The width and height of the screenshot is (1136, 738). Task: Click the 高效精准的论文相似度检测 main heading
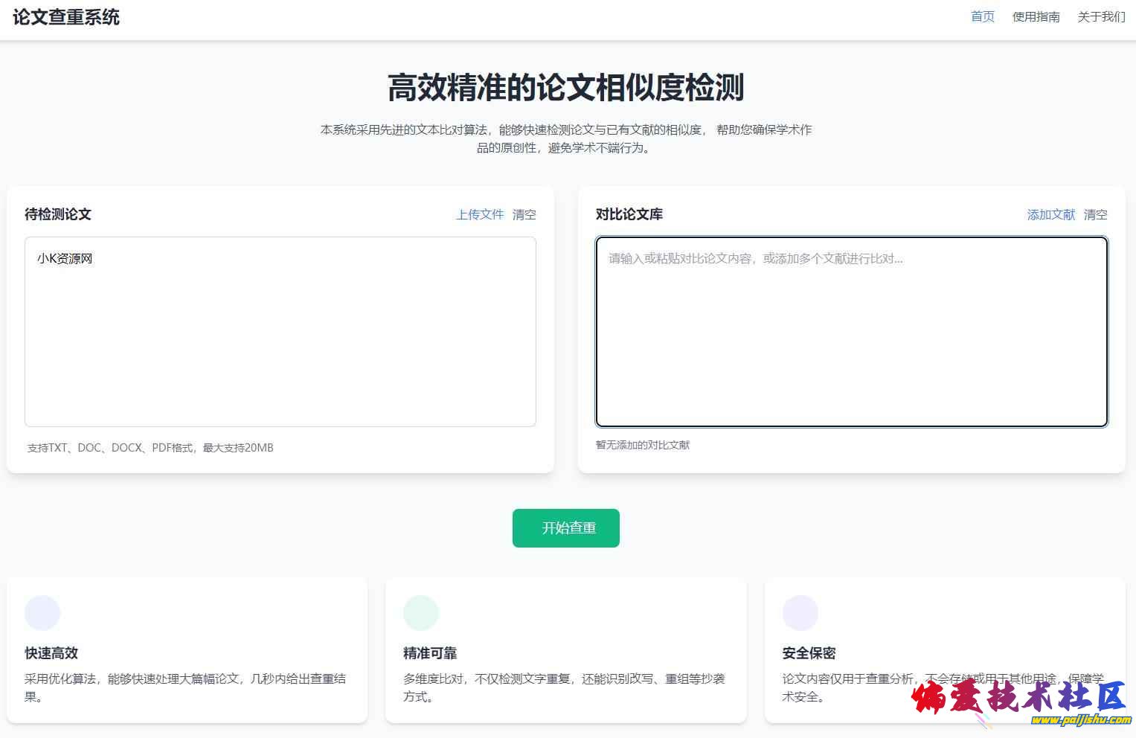click(566, 88)
